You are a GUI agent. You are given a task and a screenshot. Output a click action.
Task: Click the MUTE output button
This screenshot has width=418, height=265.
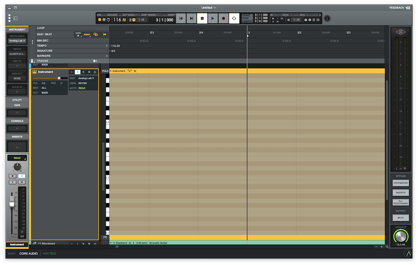click(400, 218)
